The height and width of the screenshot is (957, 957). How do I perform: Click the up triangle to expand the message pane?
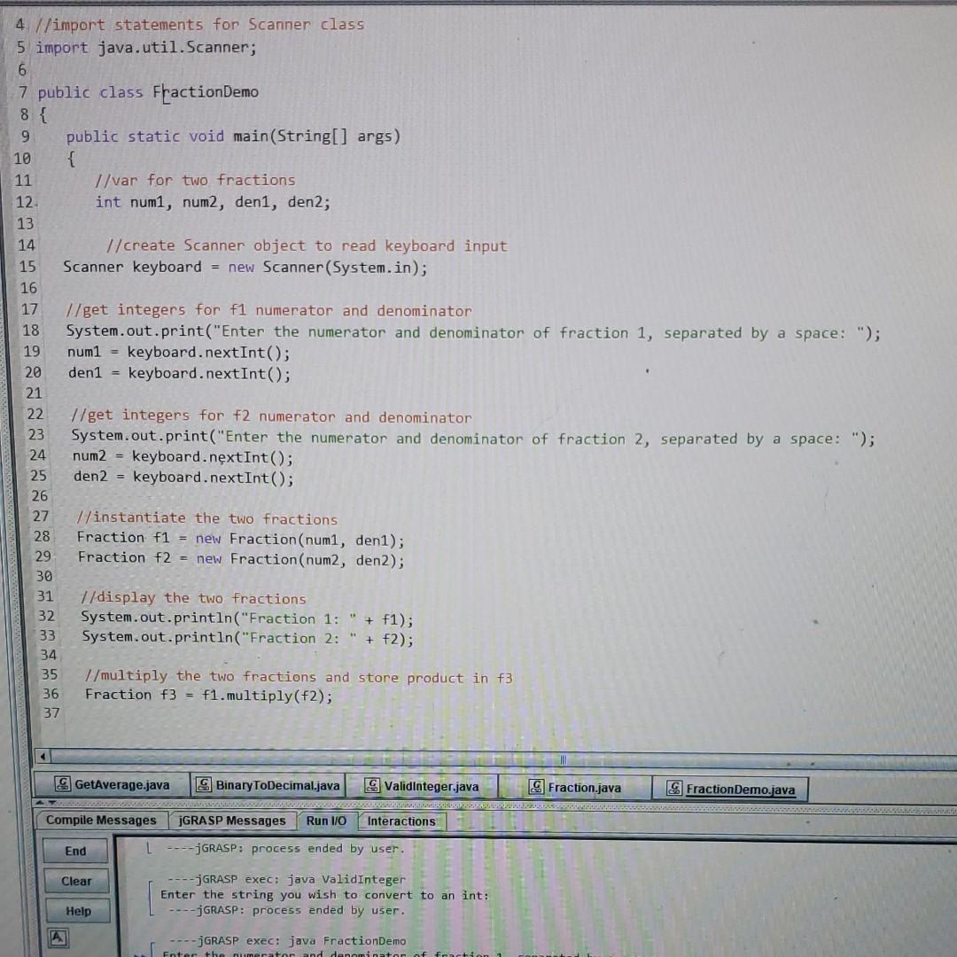click(x=42, y=800)
